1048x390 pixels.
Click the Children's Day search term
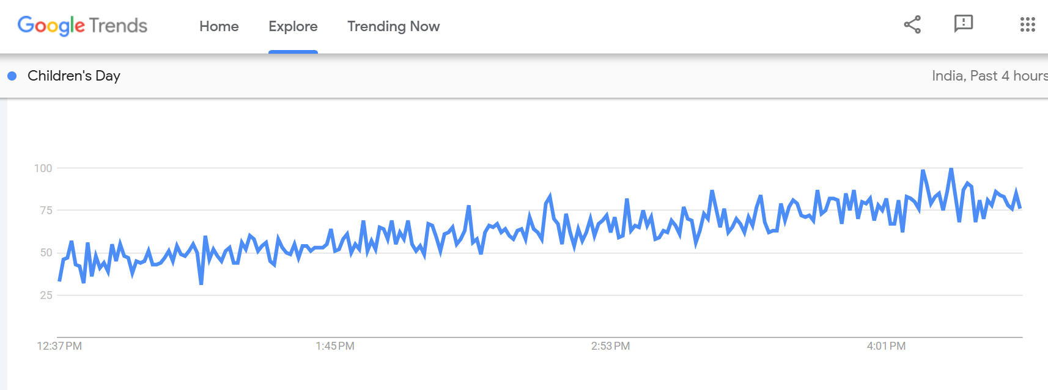[74, 76]
